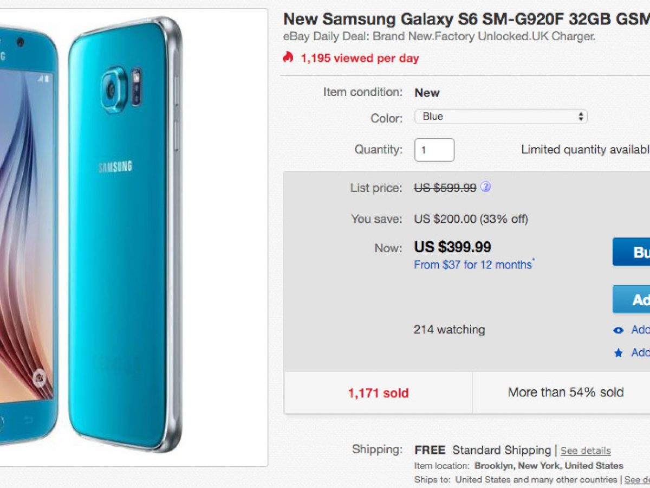Open the See details link beside Ships to
The height and width of the screenshot is (488, 650).
637,479
